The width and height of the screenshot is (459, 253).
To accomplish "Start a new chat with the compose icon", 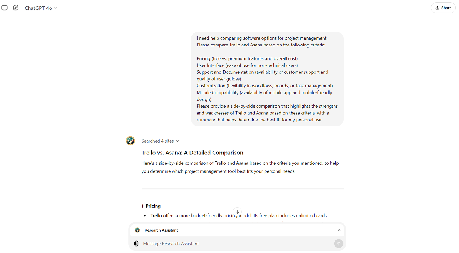I will (x=16, y=8).
